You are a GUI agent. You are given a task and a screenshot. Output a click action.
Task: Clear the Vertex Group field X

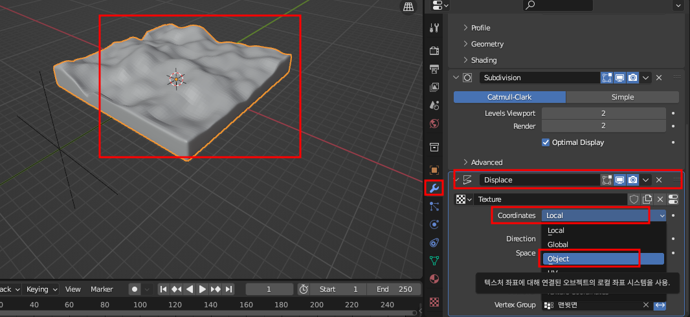click(646, 305)
